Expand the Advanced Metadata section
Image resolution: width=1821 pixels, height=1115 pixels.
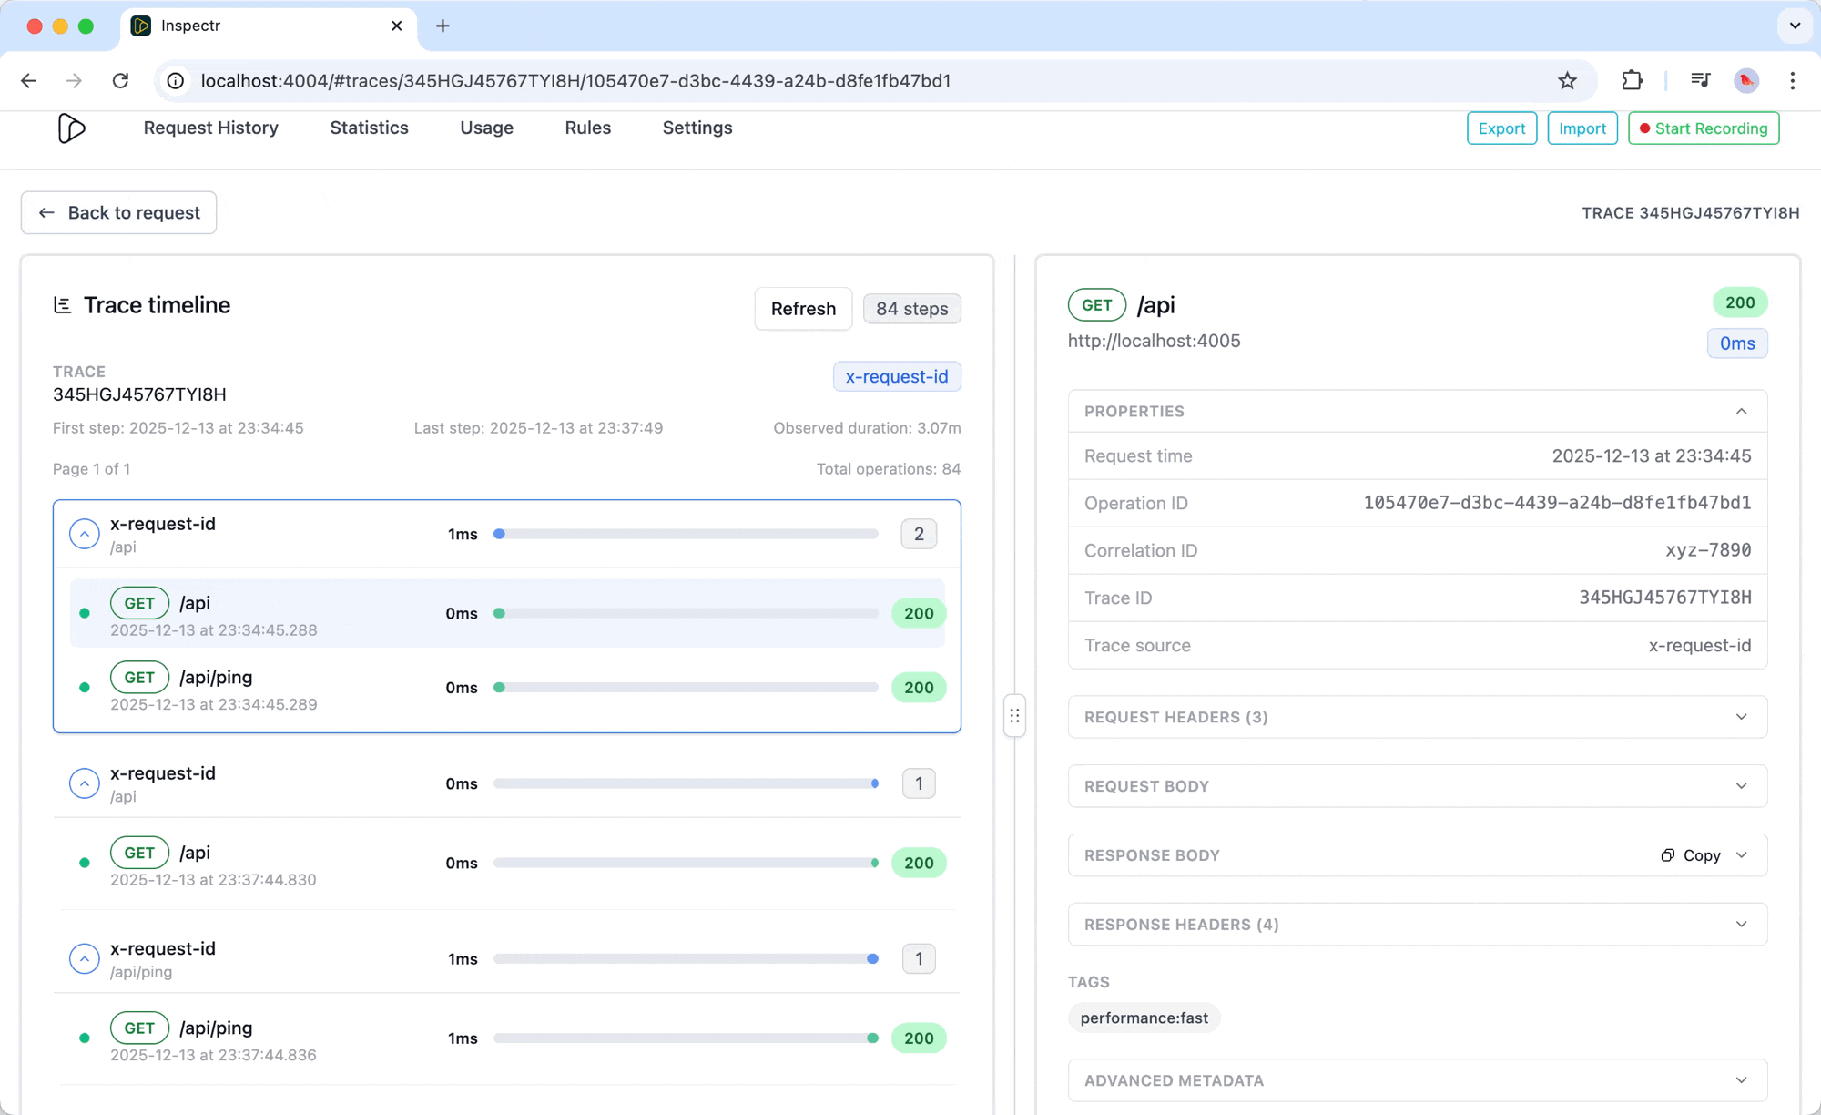click(1741, 1080)
